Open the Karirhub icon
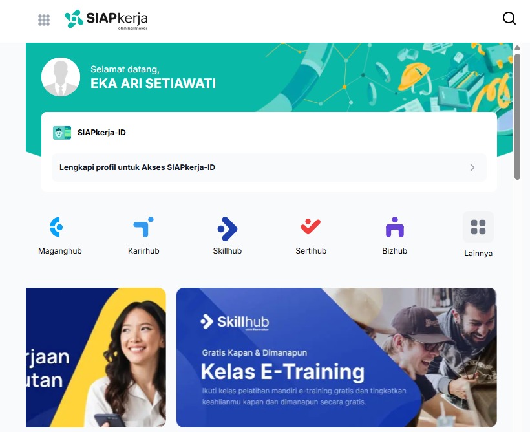The width and height of the screenshot is (530, 432). [143, 227]
